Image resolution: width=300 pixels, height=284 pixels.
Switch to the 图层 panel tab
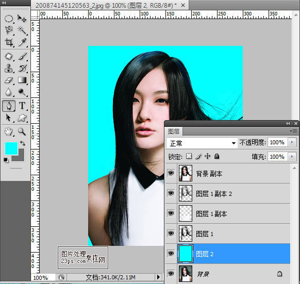click(174, 131)
